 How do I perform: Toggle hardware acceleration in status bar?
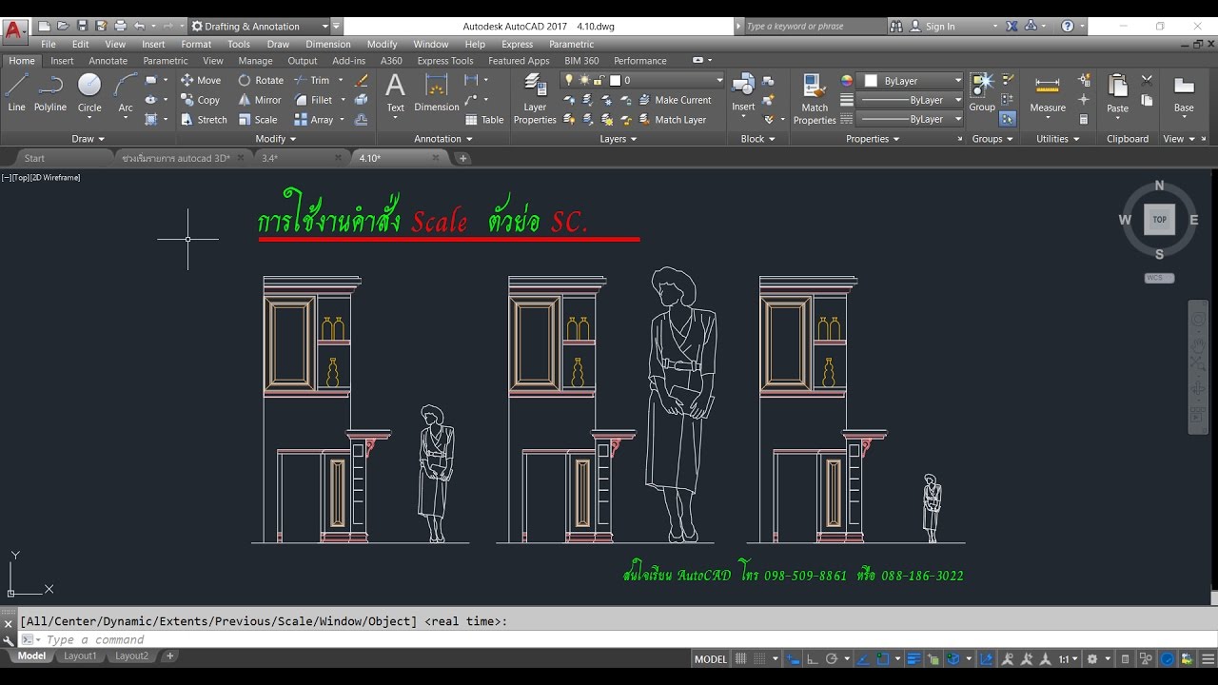click(x=1168, y=658)
